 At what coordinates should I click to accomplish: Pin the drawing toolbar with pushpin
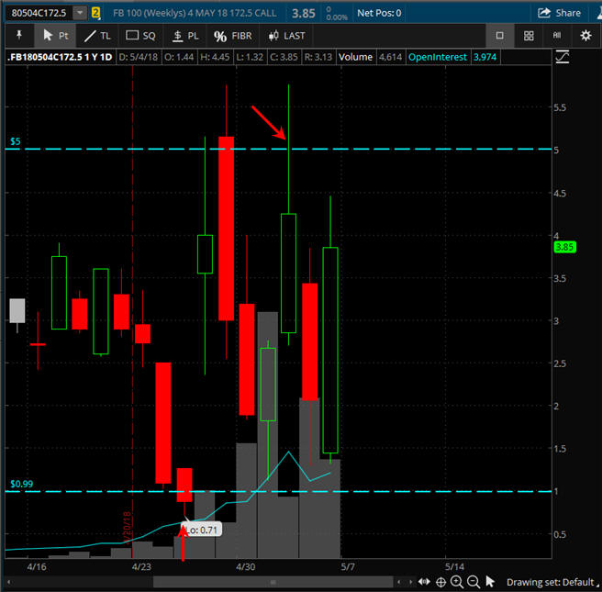(x=19, y=35)
